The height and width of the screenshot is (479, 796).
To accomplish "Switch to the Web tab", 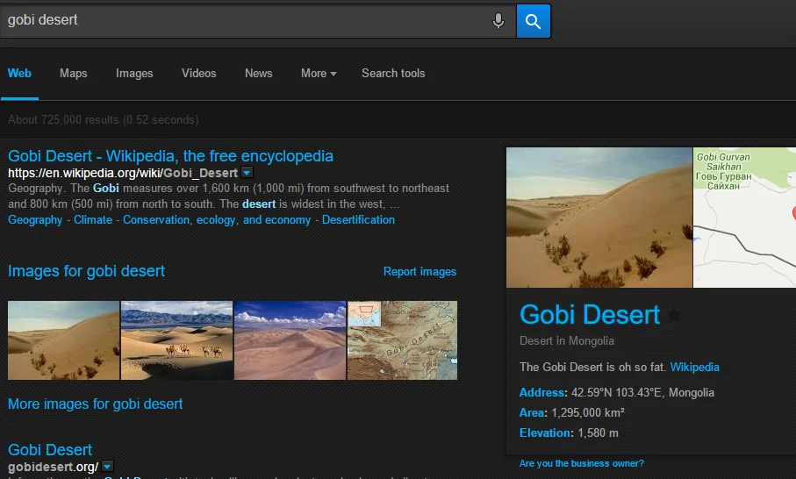I will point(19,74).
